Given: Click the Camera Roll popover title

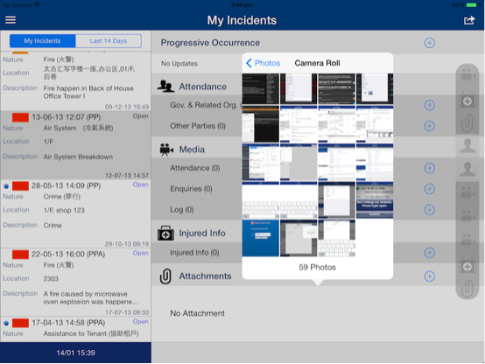Looking at the screenshot, I should pos(317,63).
